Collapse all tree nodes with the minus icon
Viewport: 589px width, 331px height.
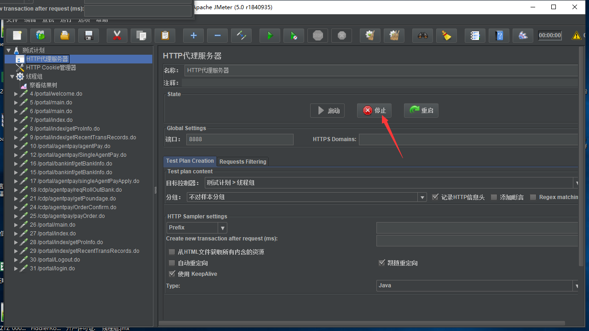click(x=217, y=35)
